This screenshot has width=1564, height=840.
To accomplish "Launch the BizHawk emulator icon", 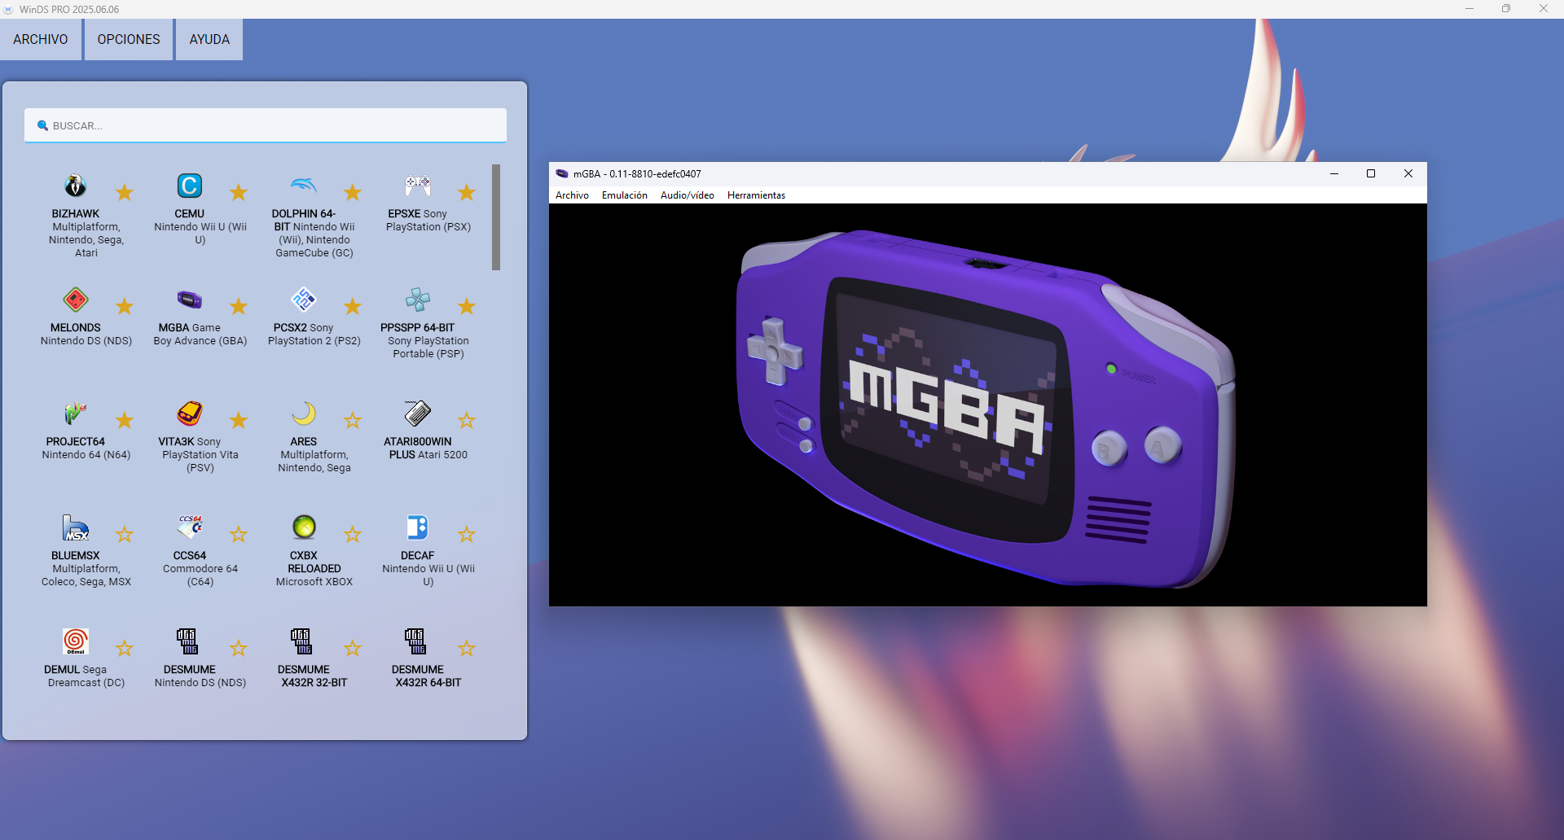I will point(76,186).
